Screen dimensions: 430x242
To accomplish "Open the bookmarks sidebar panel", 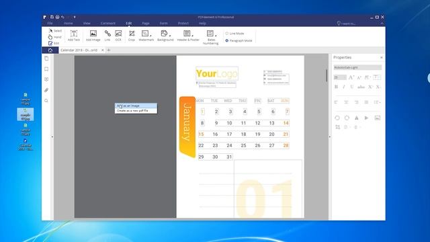I will pos(46,69).
